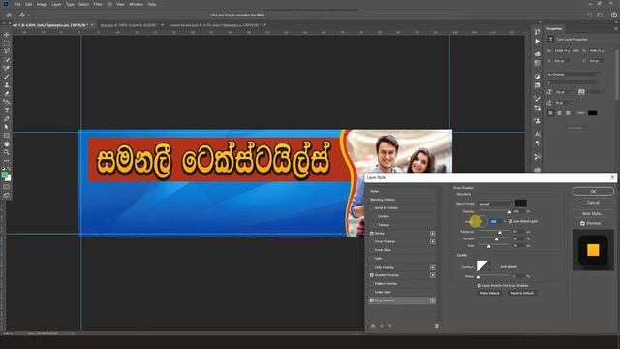
Task: Select the Clone Stamp tool
Action: (7, 85)
